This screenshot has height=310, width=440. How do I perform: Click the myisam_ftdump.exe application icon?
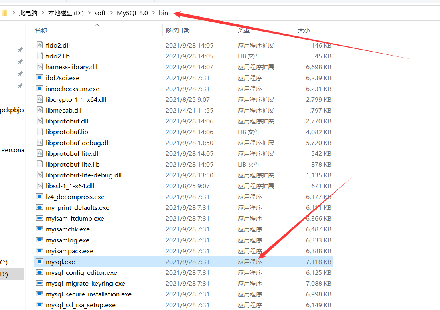click(x=40, y=218)
